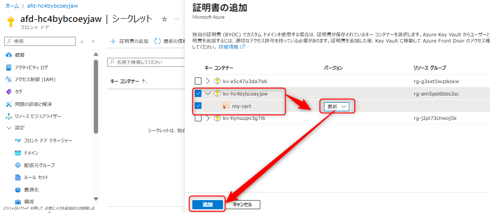This screenshot has height=213, width=490.
Task: Click the sidebar 検索 input field
Action: point(40,41)
